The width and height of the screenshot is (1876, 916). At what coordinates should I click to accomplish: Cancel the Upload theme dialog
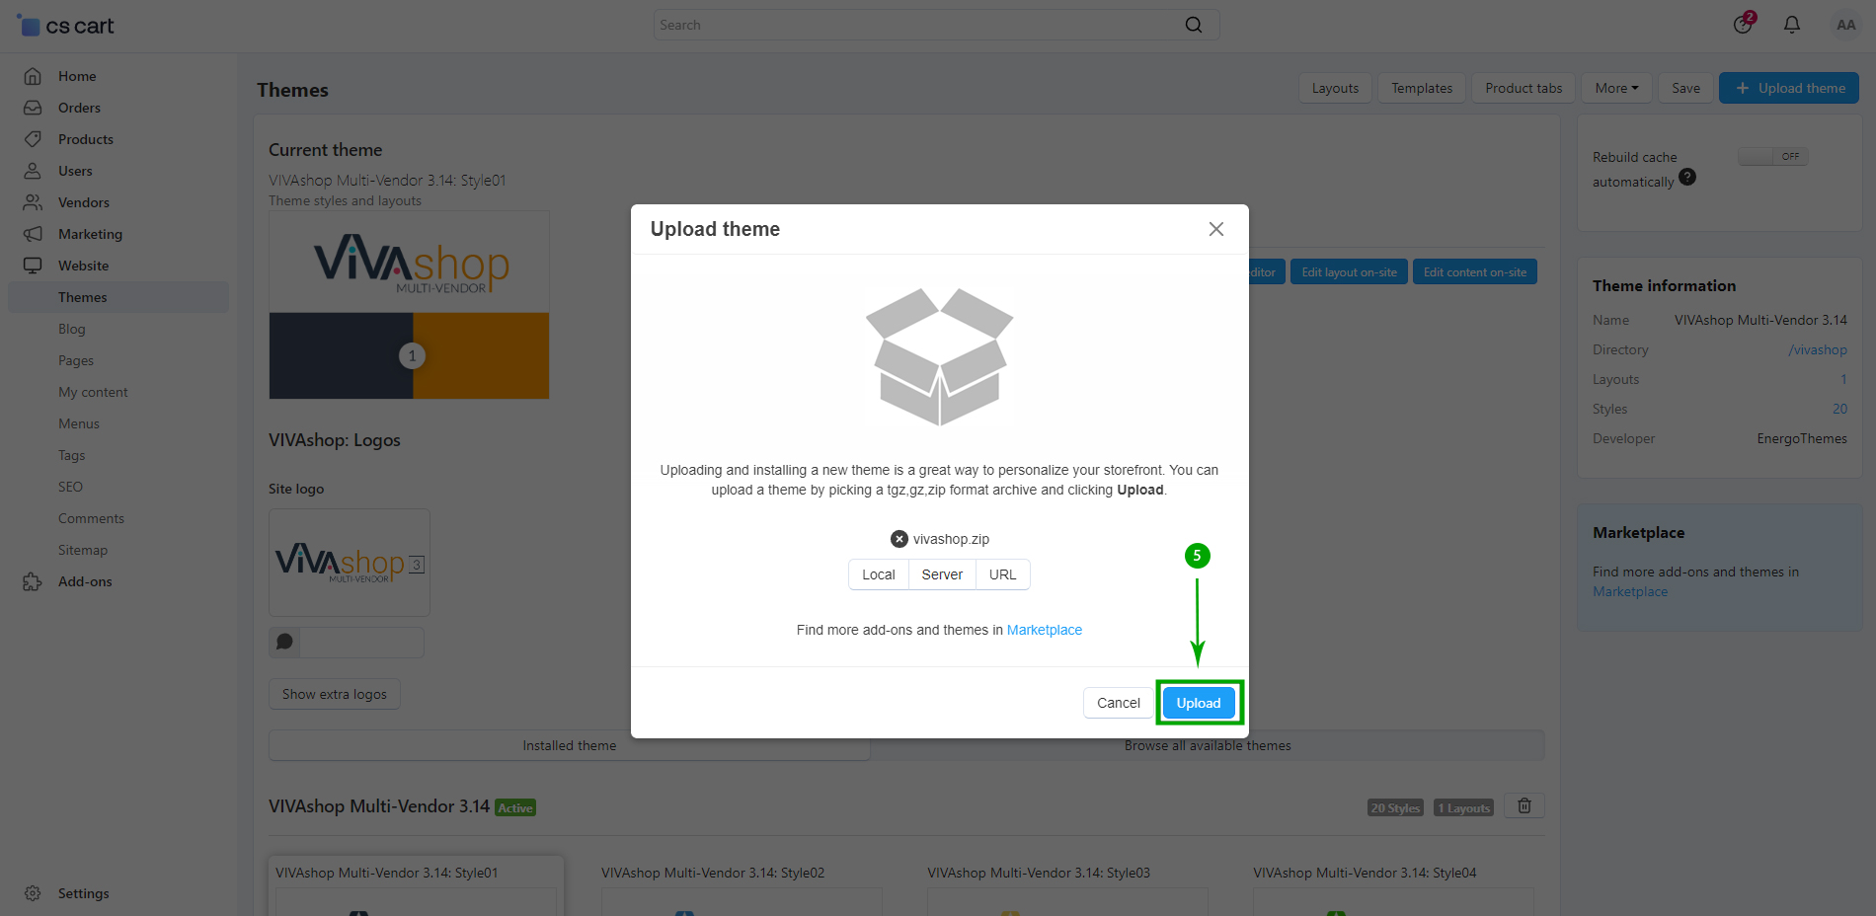coord(1118,703)
